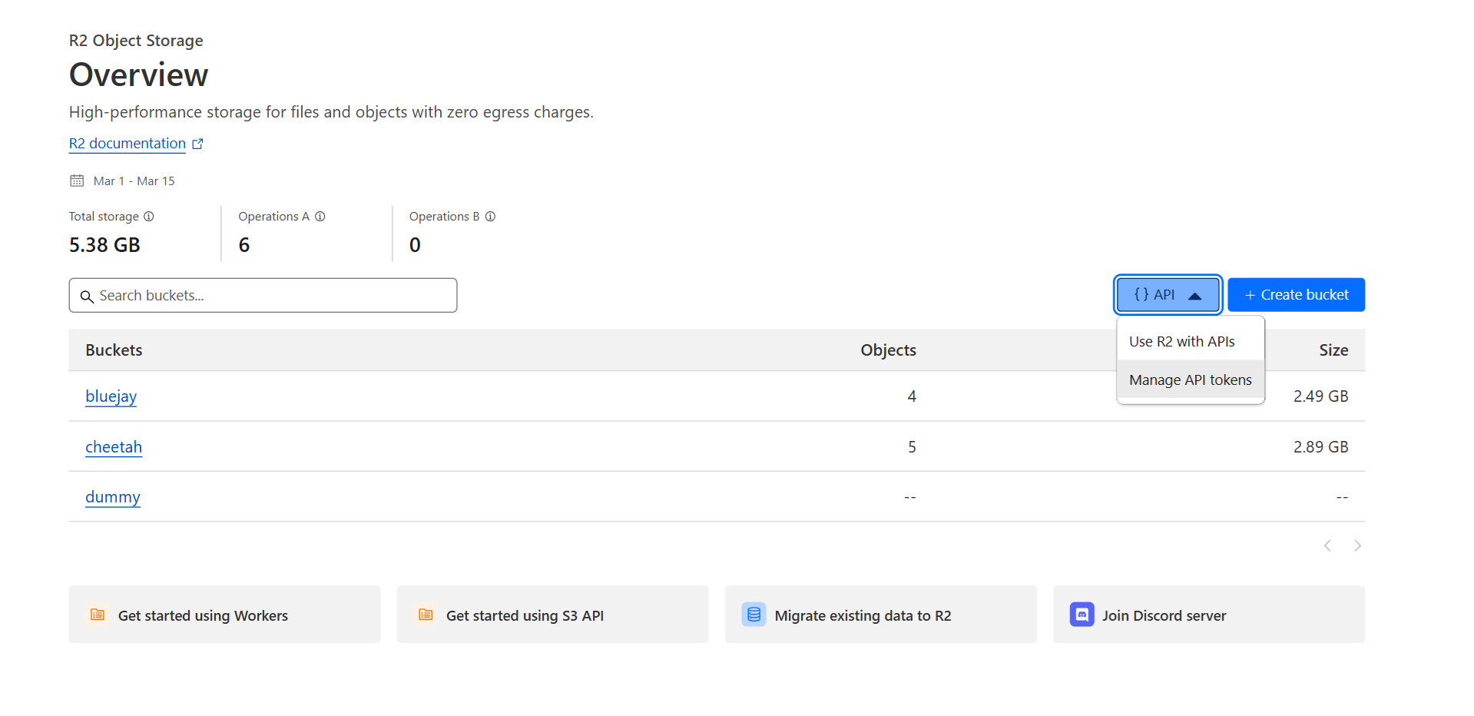Focus the Search buckets input field
The height and width of the screenshot is (716, 1474).
click(263, 296)
